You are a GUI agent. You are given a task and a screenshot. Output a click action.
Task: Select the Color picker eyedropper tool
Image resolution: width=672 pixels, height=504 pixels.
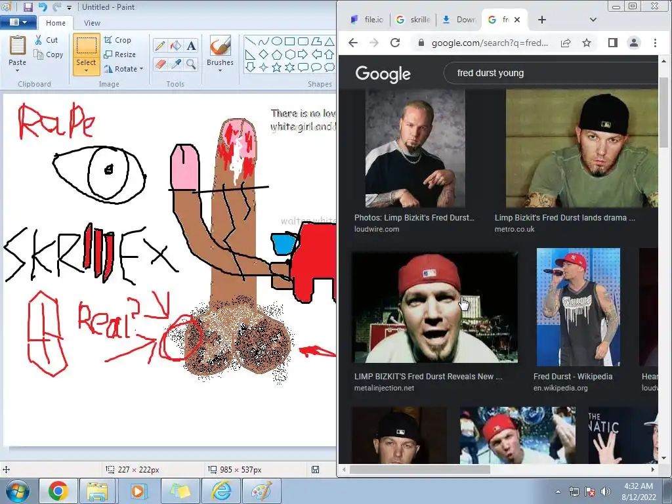[176, 64]
